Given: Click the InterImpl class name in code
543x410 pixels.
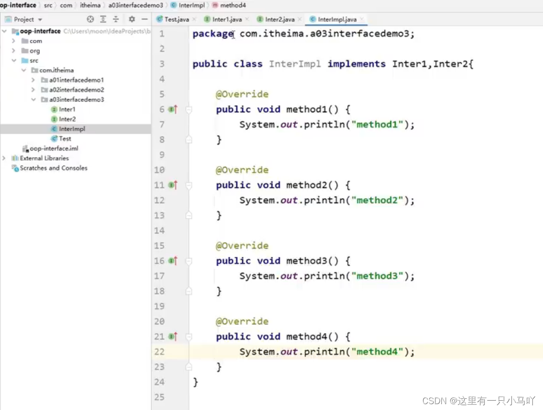Looking at the screenshot, I should (295, 64).
